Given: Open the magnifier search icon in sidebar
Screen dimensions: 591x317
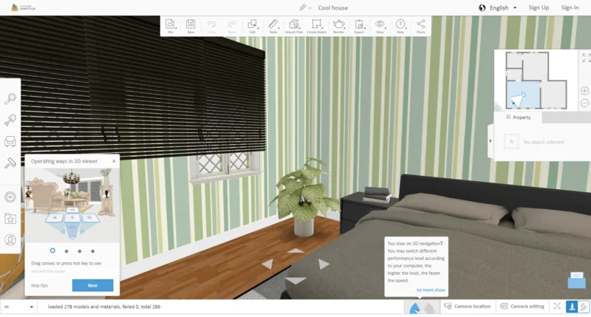Looking at the screenshot, I should point(10,99).
